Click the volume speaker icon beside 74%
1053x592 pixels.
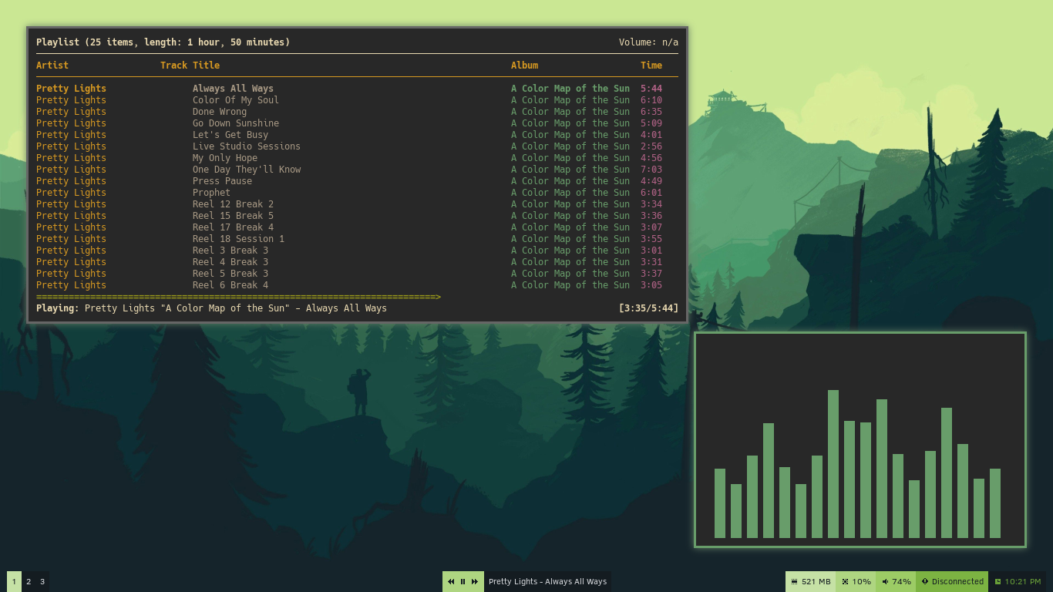885,582
